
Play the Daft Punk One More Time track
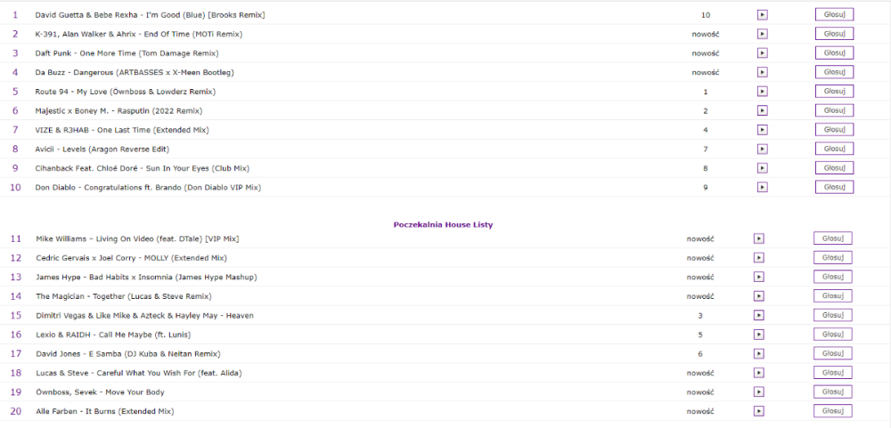click(x=763, y=52)
